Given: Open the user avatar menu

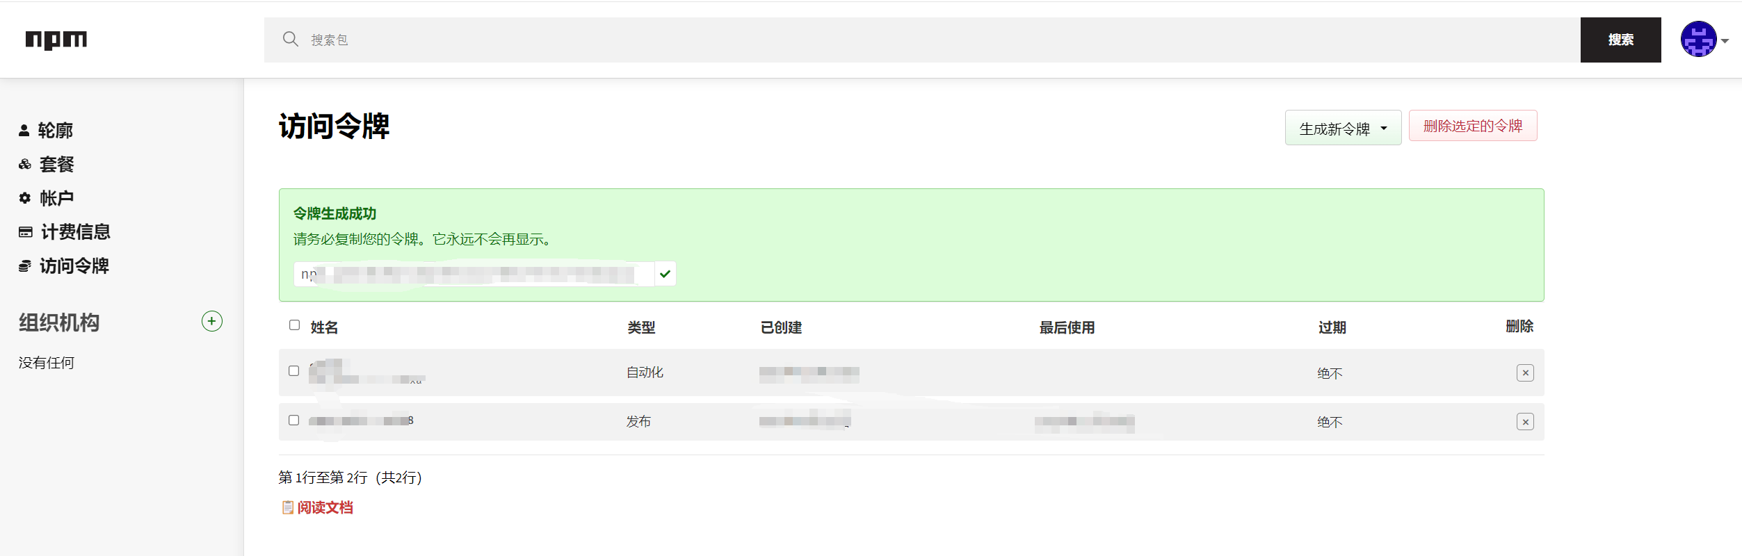Looking at the screenshot, I should coord(1698,40).
